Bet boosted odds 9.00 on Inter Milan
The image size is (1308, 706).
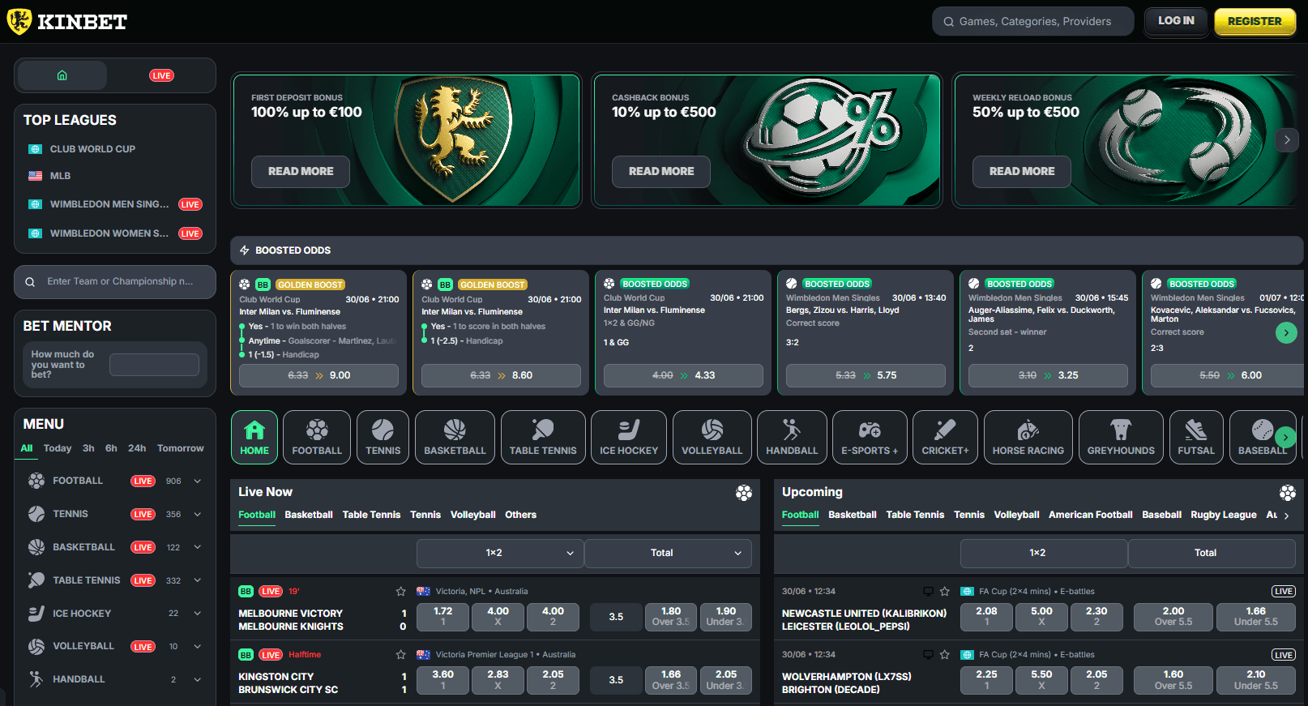coord(318,376)
